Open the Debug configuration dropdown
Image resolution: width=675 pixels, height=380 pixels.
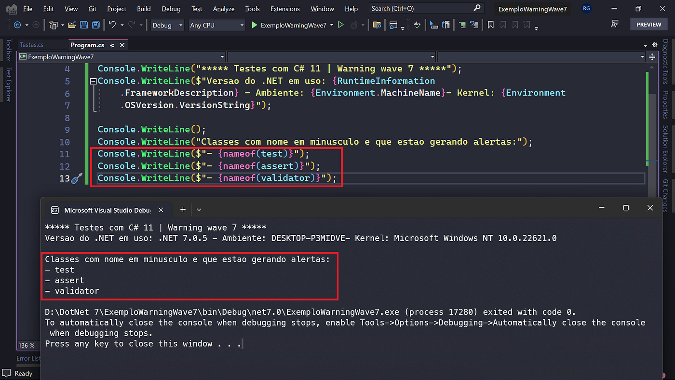167,25
